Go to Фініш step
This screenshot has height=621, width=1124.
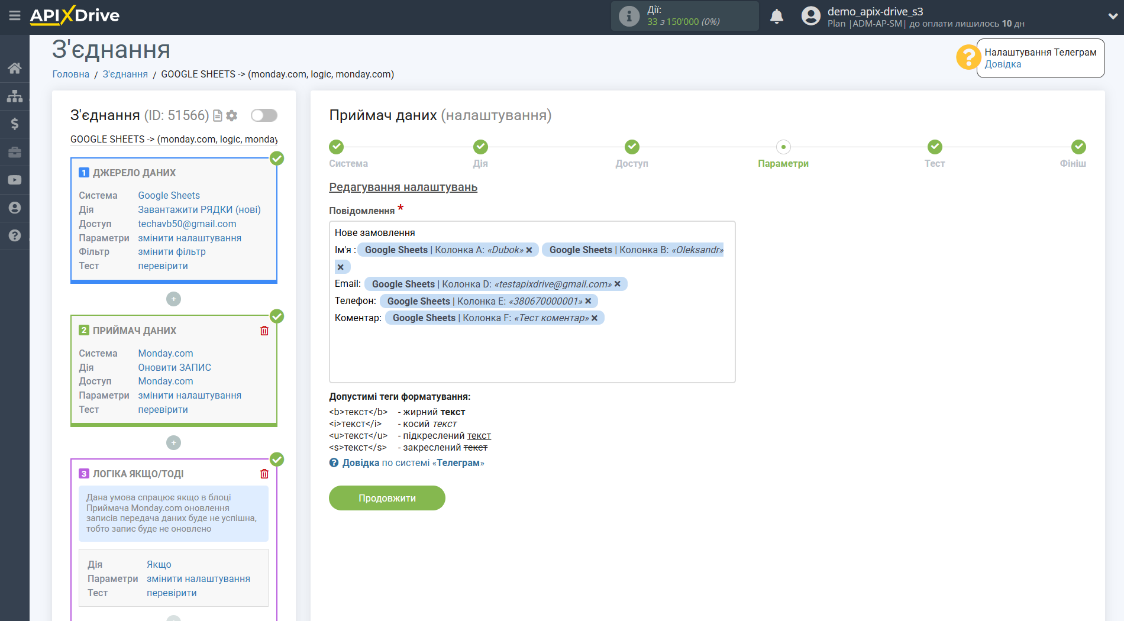click(1078, 147)
